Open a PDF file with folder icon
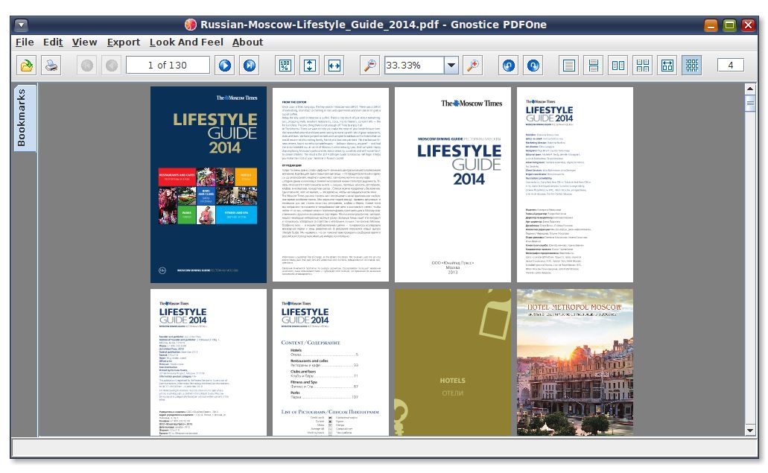The width and height of the screenshot is (768, 473). (27, 65)
